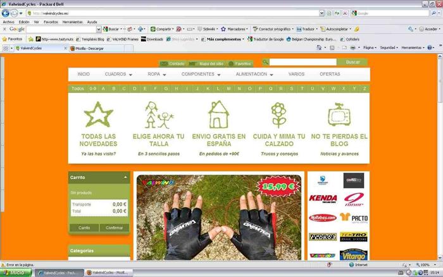Screen dimensions: 443x277
Task: Expand the CUADROS dropdown menu
Action: (x=118, y=74)
